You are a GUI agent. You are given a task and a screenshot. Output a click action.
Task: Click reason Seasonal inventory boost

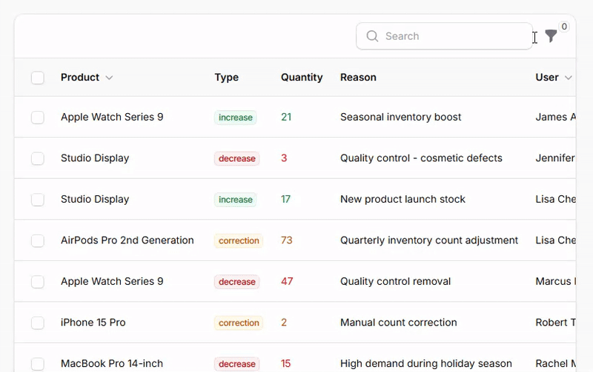[400, 117]
